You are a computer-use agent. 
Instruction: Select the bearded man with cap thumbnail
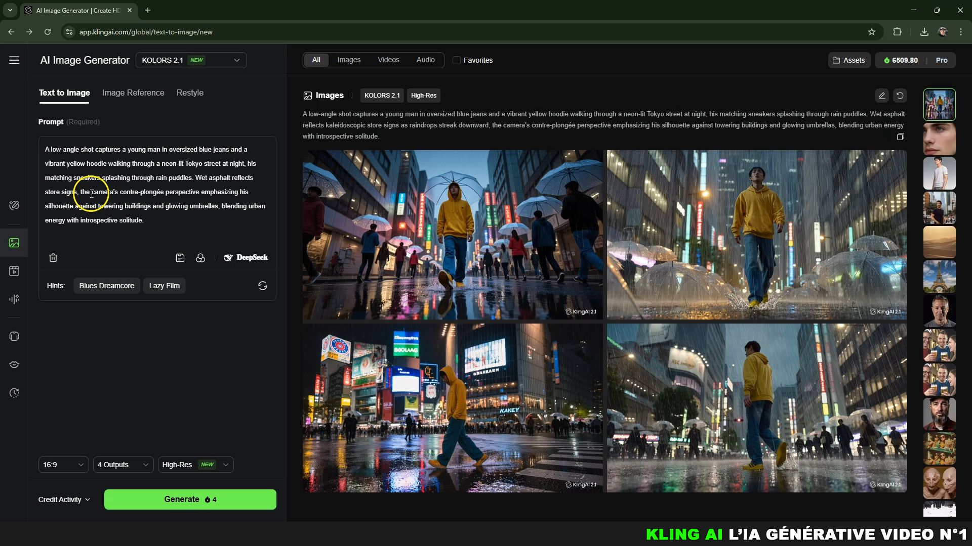click(940, 414)
